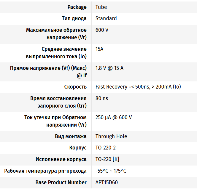Select the '1.8 V @ 15 A' value
This screenshot has width=197, height=189.
[109, 68]
